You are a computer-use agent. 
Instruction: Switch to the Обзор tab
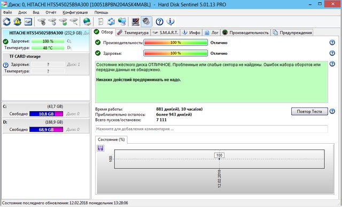point(104,32)
